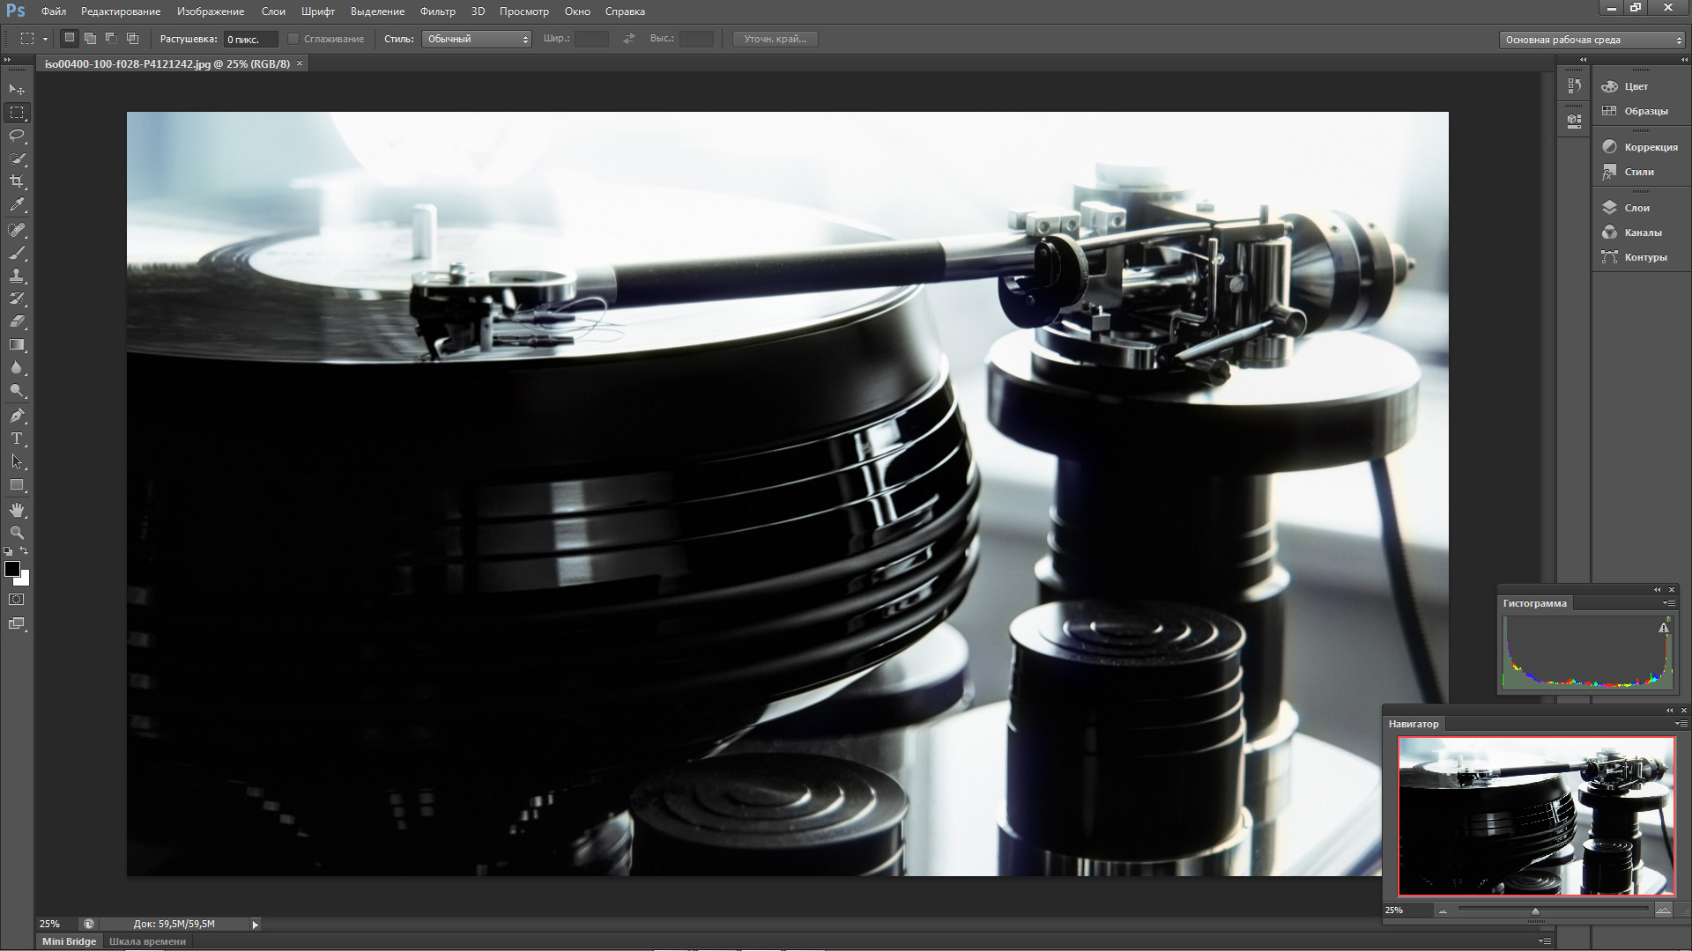Open the Стиль dropdown
The width and height of the screenshot is (1692, 951).
point(476,39)
